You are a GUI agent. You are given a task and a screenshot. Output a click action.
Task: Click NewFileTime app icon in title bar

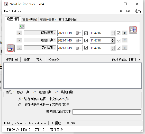tap(6, 4)
